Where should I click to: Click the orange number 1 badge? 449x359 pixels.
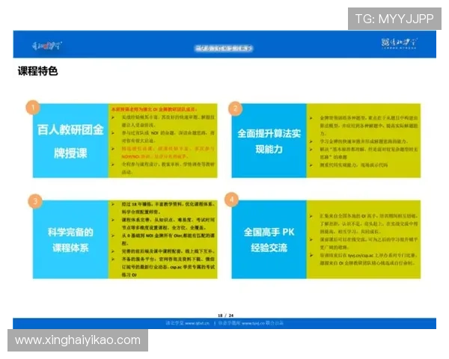click(x=33, y=108)
